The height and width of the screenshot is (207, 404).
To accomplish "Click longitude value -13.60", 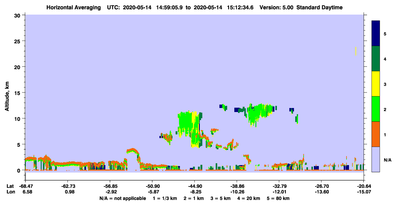I will pos(321,192).
